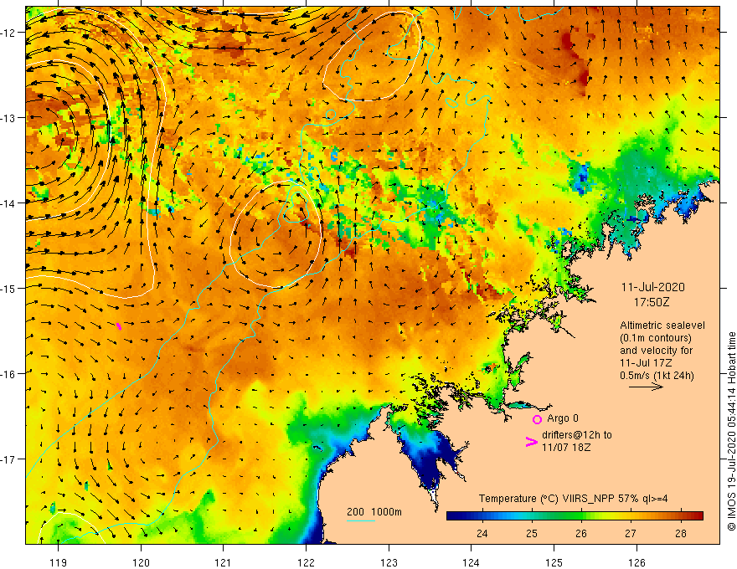Click the latitude axis label -14
The height and width of the screenshot is (569, 737).
point(9,203)
